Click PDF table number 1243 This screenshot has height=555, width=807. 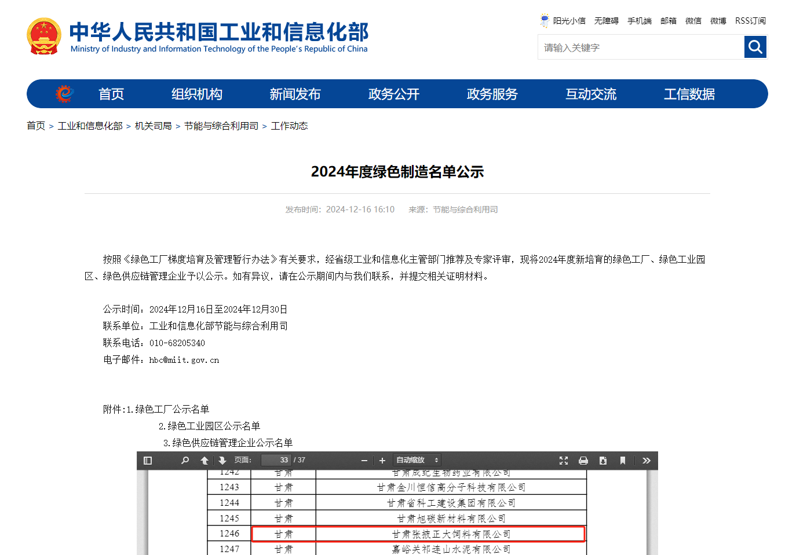click(x=229, y=487)
